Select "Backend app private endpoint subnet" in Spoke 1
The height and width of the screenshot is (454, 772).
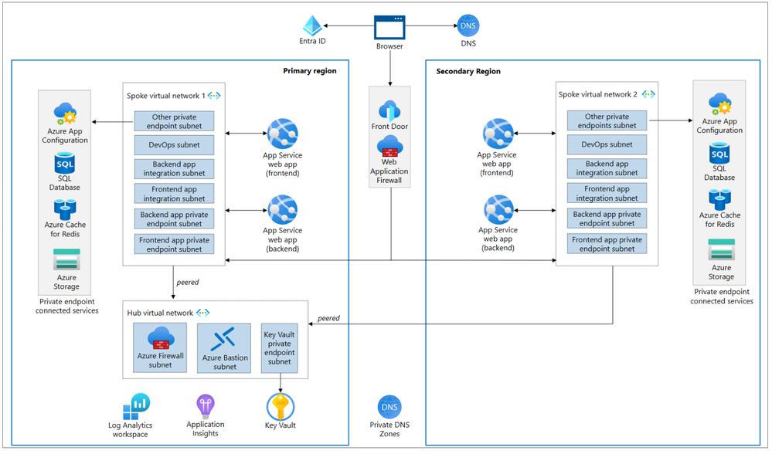(175, 219)
